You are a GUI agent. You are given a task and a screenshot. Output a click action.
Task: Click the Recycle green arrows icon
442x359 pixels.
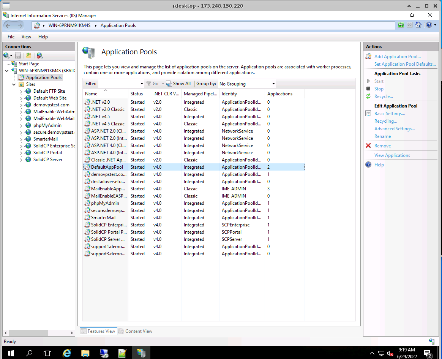368,96
